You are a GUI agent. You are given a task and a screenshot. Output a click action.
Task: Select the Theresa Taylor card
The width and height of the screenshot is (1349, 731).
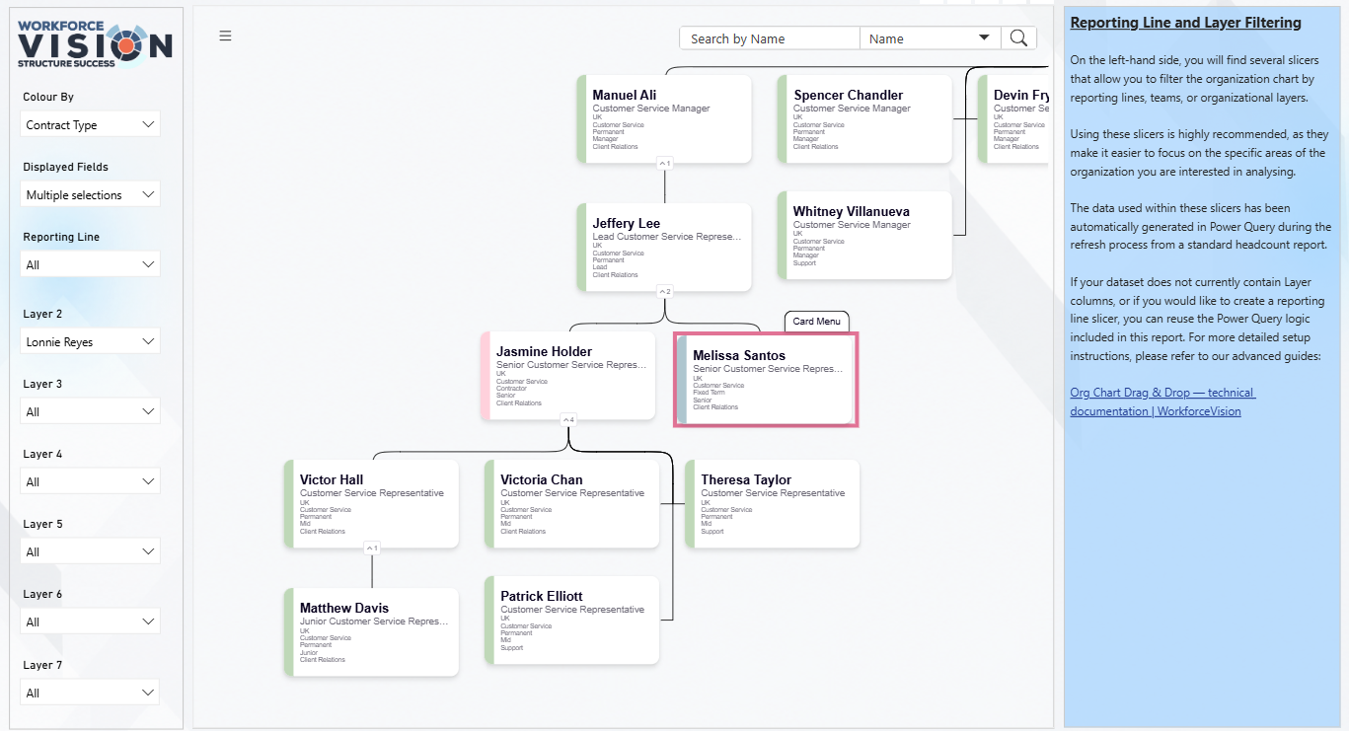pos(773,503)
